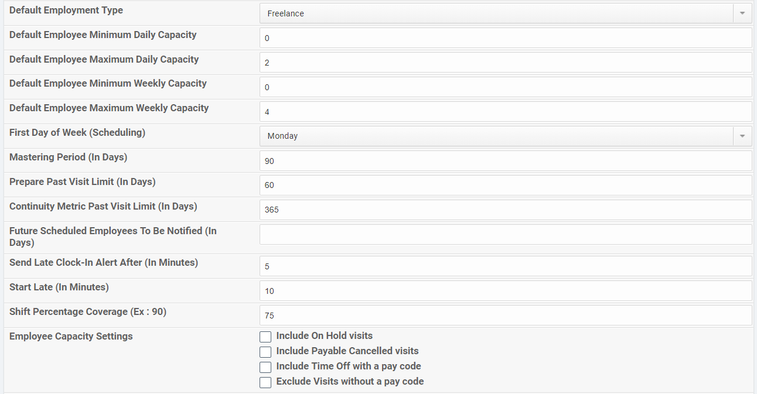Check Include Payable Cancelled visits
757x394 pixels.
click(x=265, y=352)
